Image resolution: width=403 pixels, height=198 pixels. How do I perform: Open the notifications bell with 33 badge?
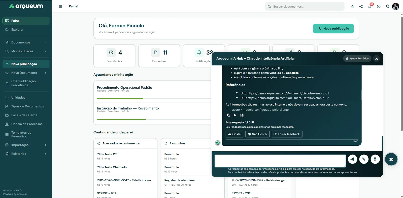[370, 6]
